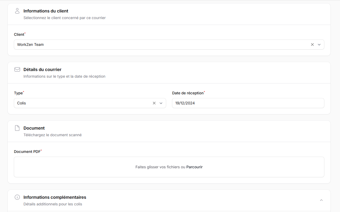Click the Détails du courrier section header
Screen dimensions: 340x212
pyautogui.click(x=42, y=69)
